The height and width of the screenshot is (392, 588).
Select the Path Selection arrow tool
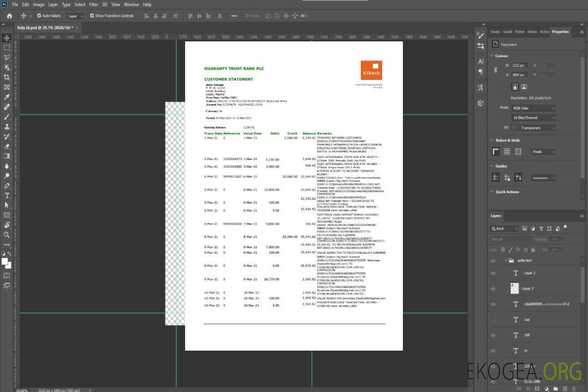[x=7, y=205]
